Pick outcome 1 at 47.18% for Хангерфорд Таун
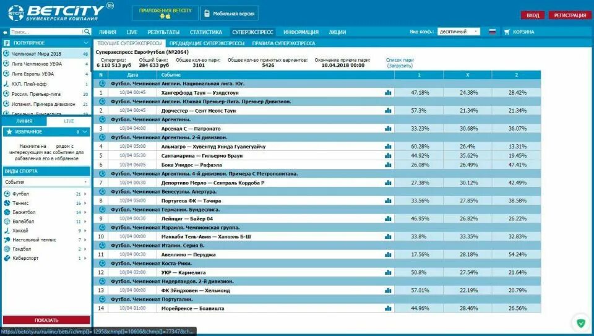 tap(419, 92)
